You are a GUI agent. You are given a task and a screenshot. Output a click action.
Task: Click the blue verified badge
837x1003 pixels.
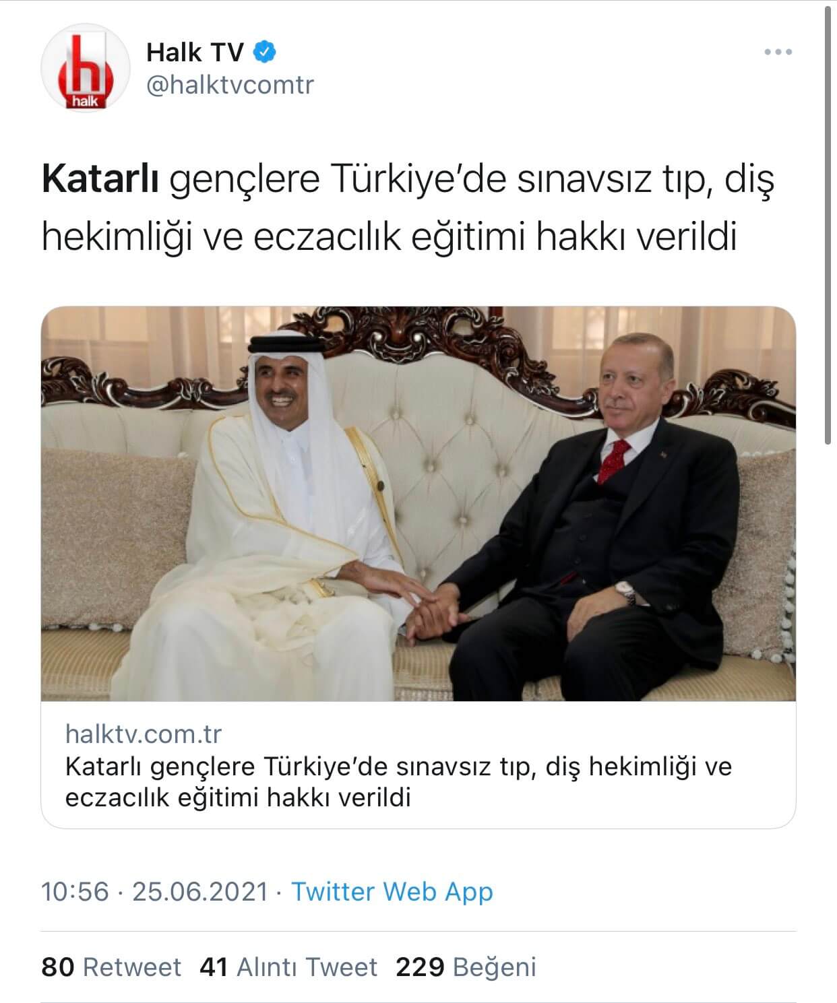click(x=265, y=51)
